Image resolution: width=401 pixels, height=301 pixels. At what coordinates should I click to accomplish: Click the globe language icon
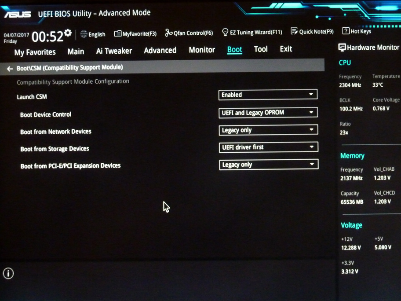84,34
